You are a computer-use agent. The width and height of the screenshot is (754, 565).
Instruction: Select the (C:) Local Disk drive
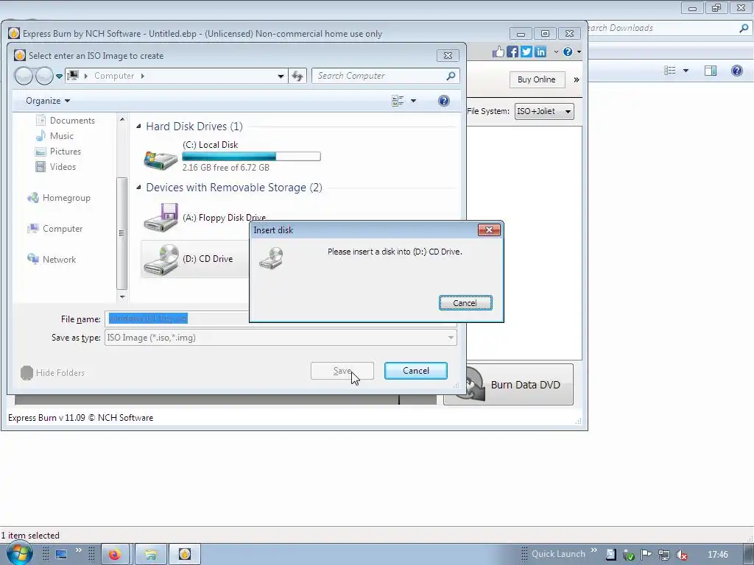pyautogui.click(x=232, y=156)
